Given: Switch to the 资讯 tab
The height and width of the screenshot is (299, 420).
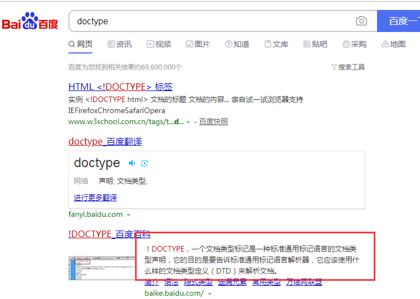Looking at the screenshot, I should (x=120, y=44).
